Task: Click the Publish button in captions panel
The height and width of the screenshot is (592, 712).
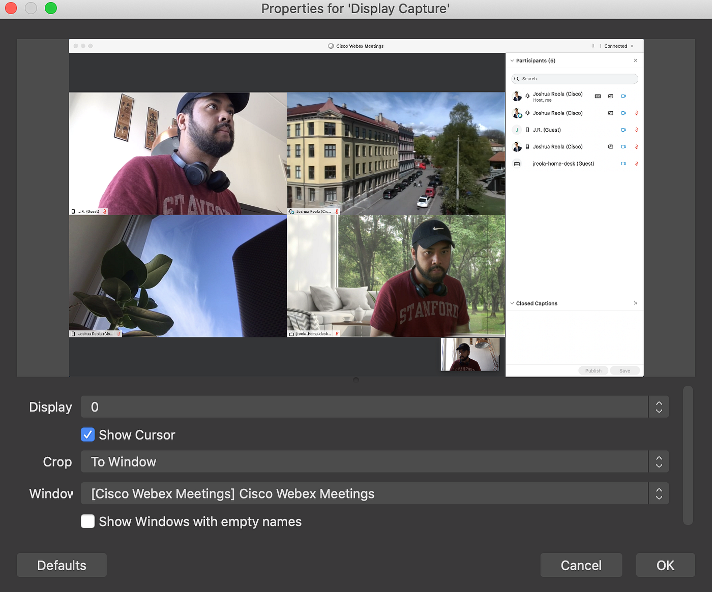Action: pyautogui.click(x=593, y=370)
